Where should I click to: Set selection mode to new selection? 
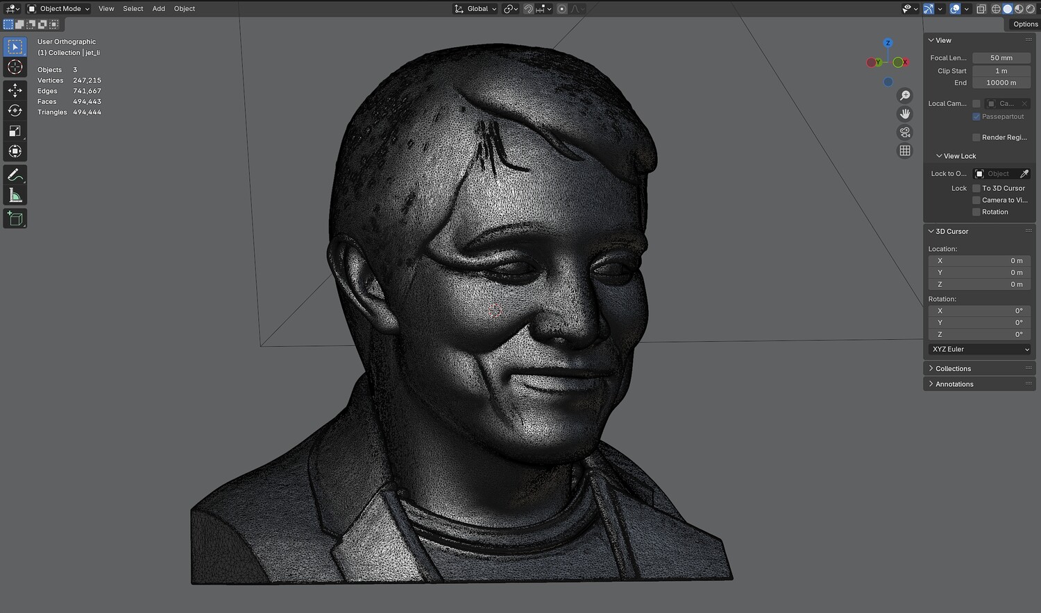click(x=8, y=24)
